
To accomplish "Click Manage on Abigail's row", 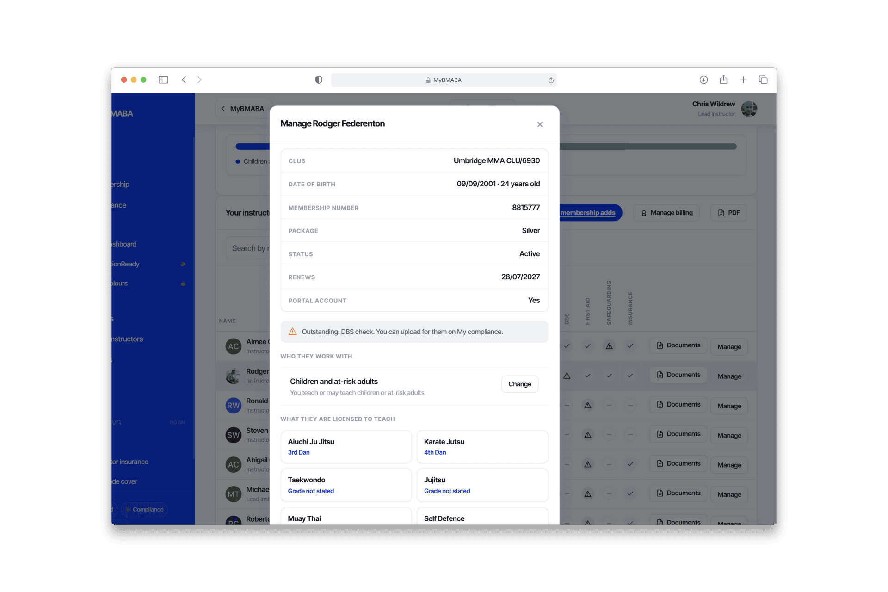I will click(729, 465).
